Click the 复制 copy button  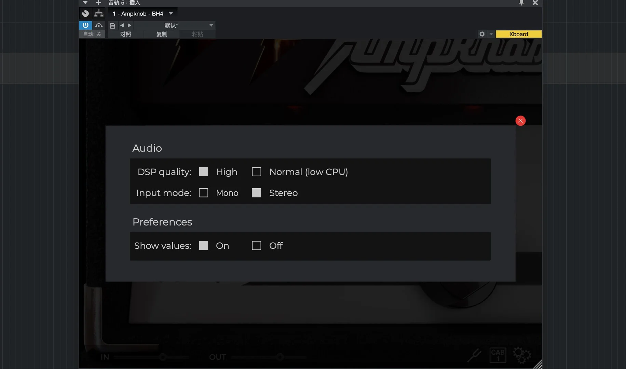[162, 34]
